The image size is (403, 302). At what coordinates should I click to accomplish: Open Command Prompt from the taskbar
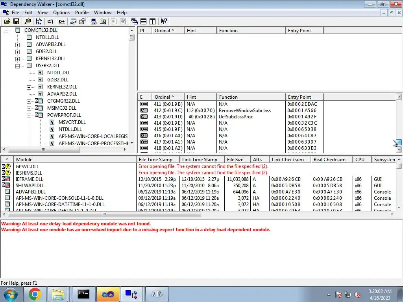click(83, 294)
